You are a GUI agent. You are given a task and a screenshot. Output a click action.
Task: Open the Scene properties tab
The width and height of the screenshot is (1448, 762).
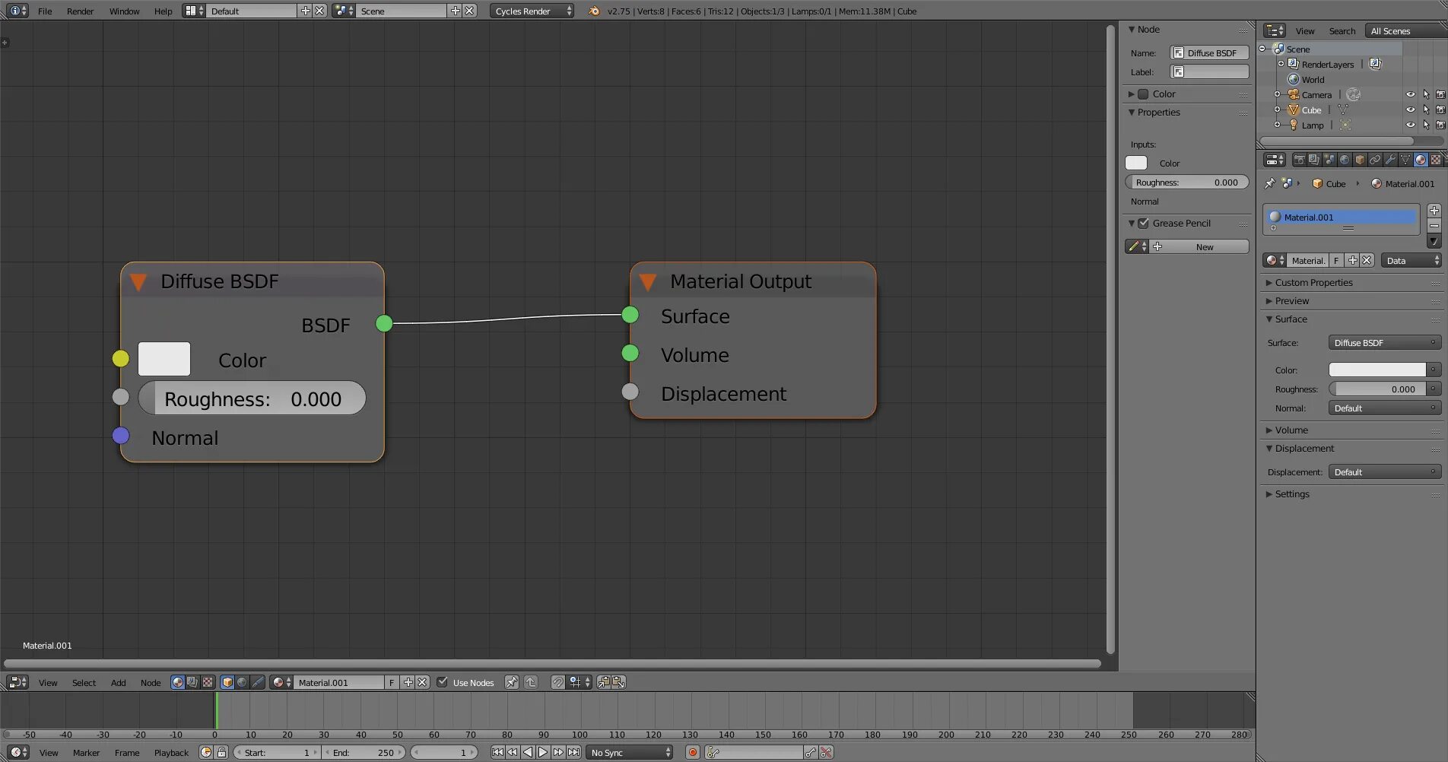pos(1329,160)
